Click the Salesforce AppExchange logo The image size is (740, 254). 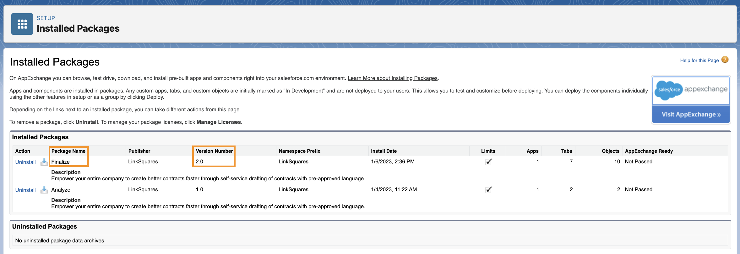(x=691, y=90)
